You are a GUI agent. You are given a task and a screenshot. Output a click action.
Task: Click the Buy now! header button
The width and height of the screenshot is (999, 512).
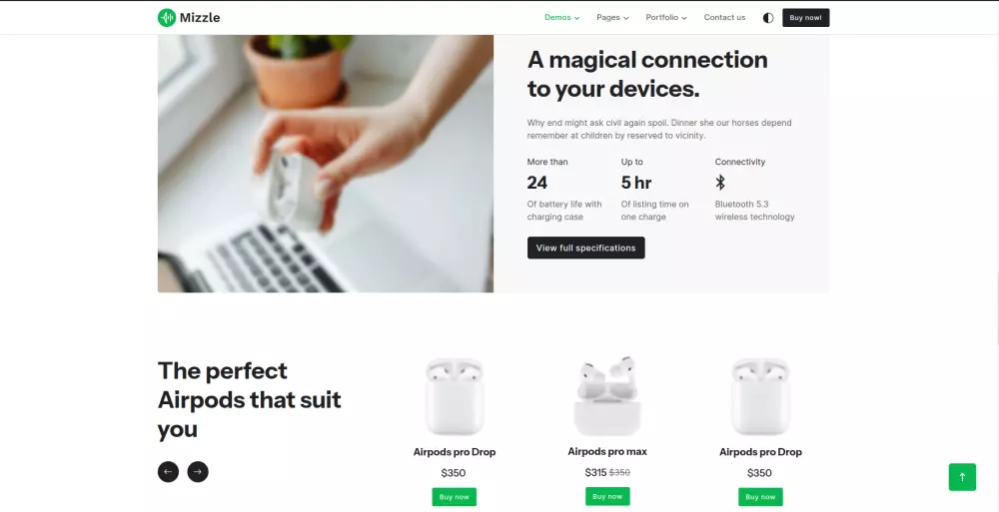[x=805, y=18]
